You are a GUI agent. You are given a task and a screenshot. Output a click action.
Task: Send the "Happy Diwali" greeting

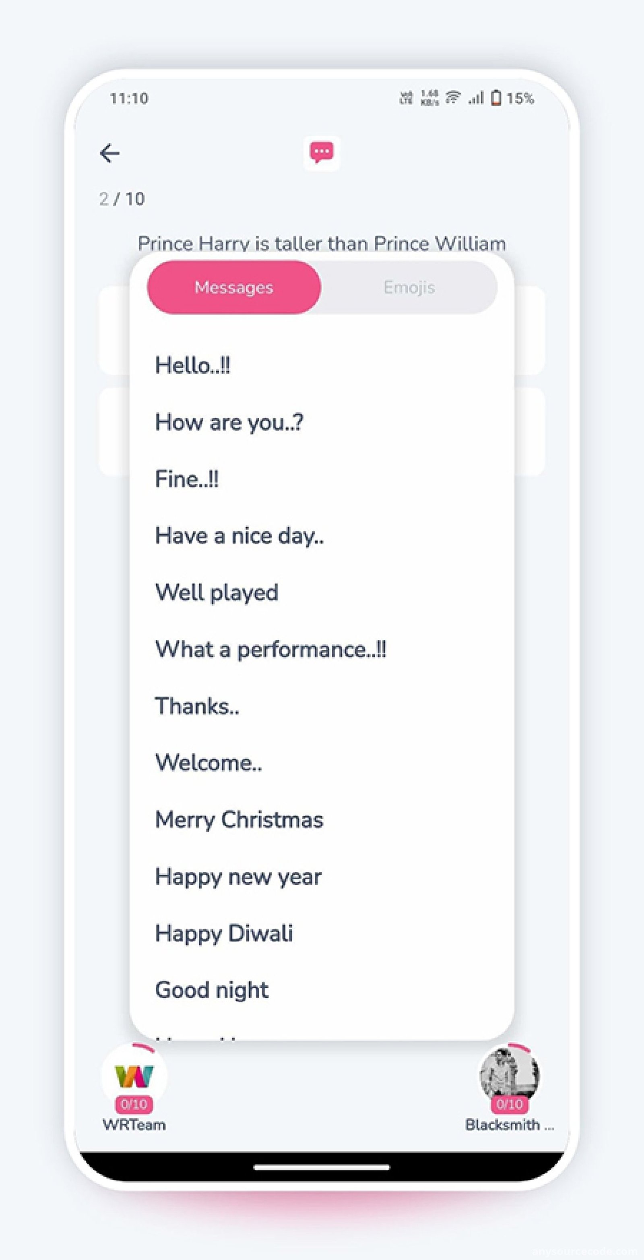click(x=224, y=933)
